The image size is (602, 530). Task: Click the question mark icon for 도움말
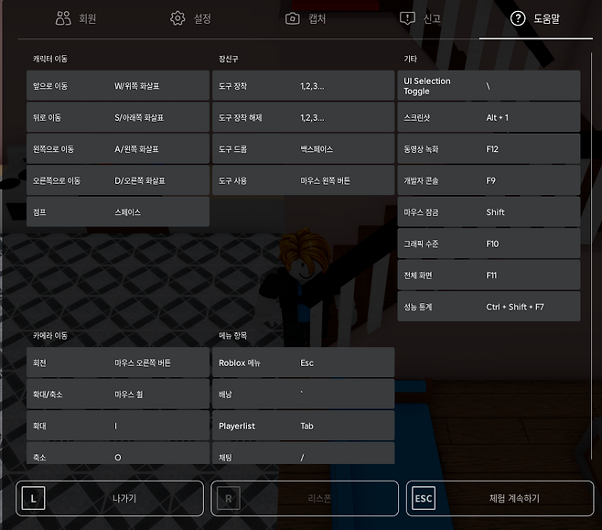(x=518, y=18)
